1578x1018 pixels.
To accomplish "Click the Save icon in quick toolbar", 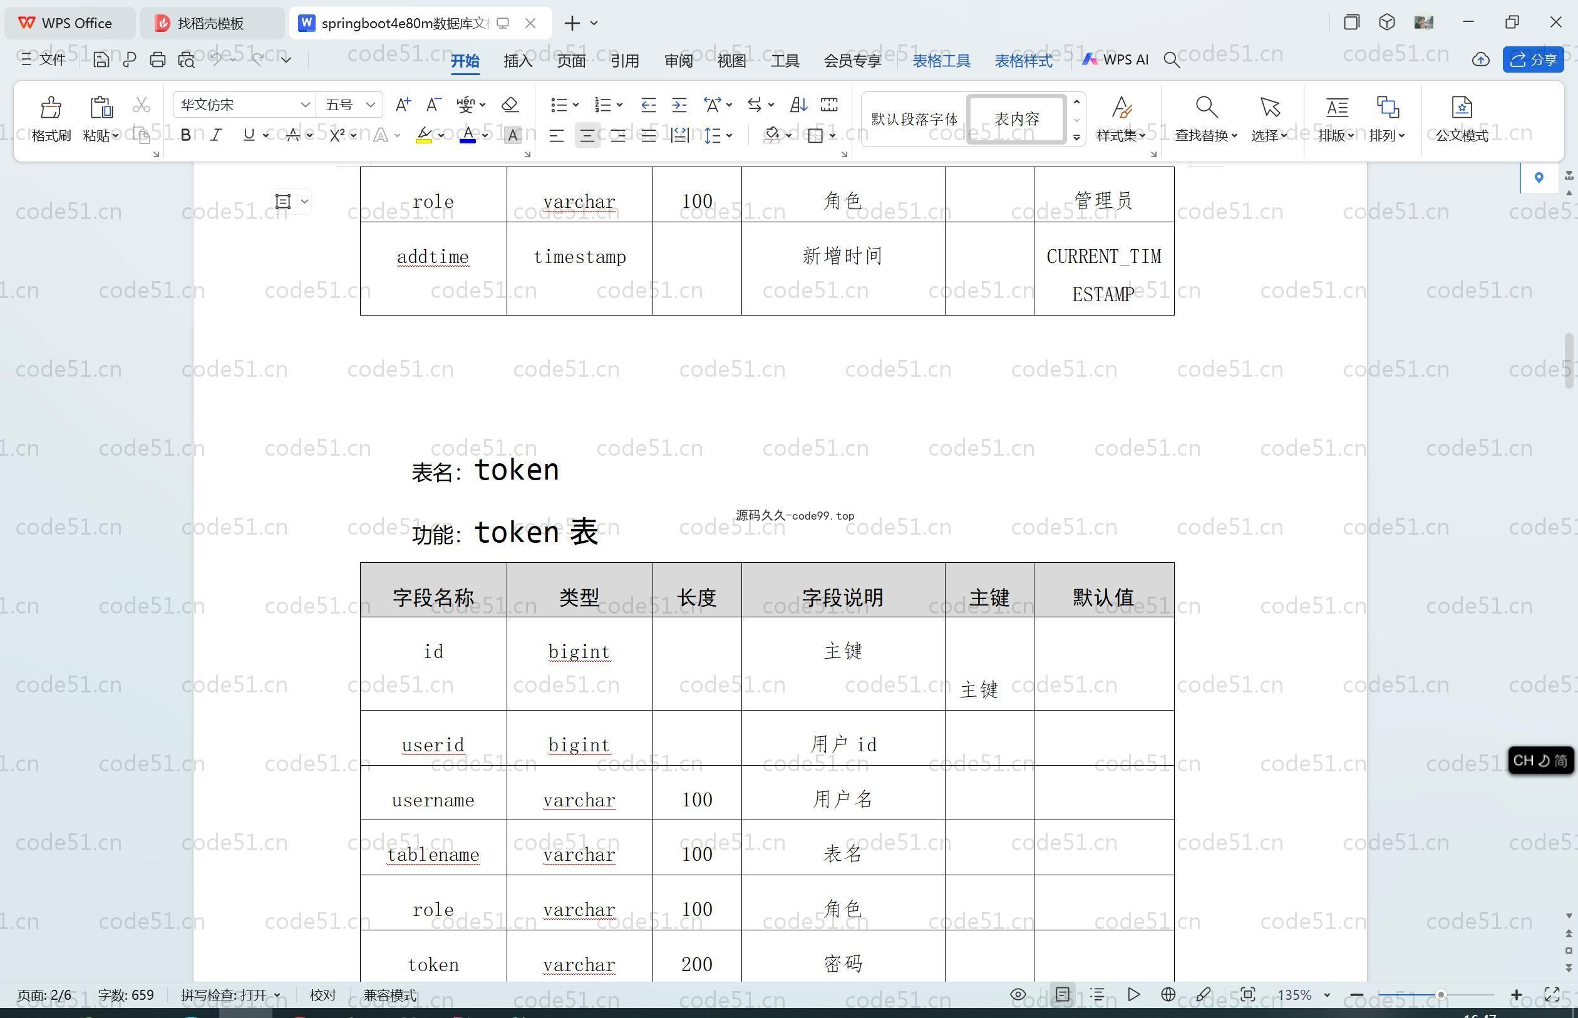I will pos(101,59).
